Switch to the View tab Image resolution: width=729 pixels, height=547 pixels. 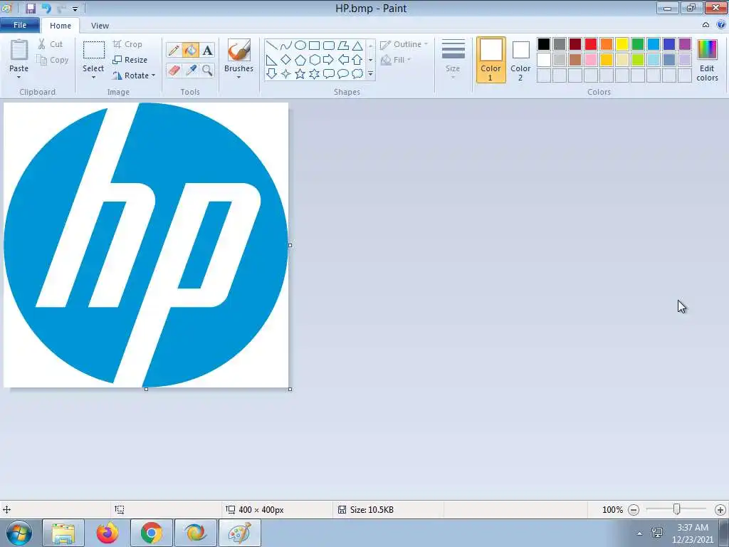(x=100, y=26)
